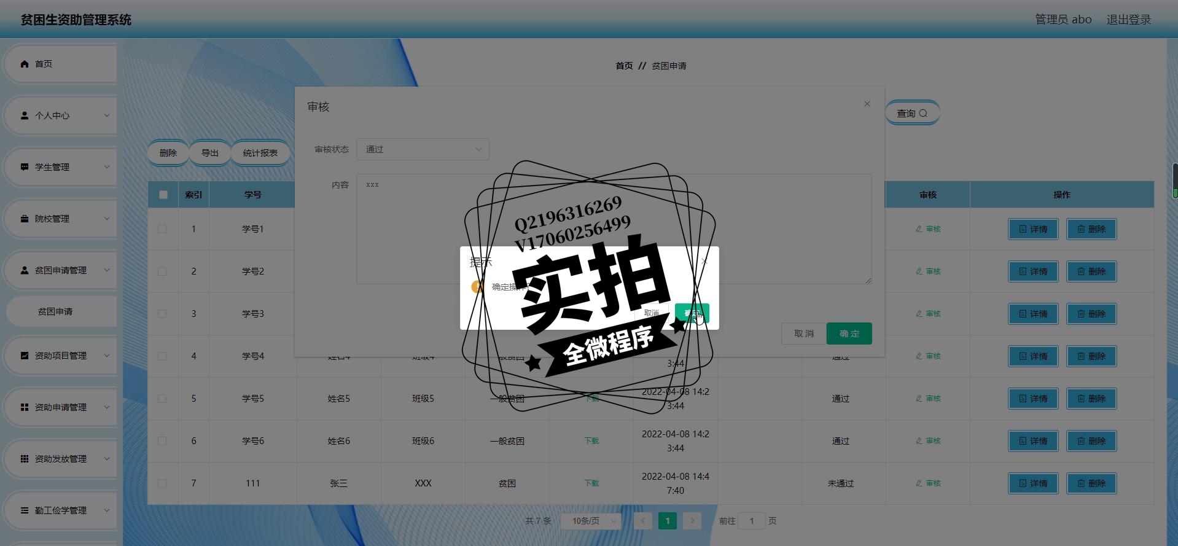Expand the 院校管理 sidebar menu
The image size is (1178, 546).
(61, 219)
